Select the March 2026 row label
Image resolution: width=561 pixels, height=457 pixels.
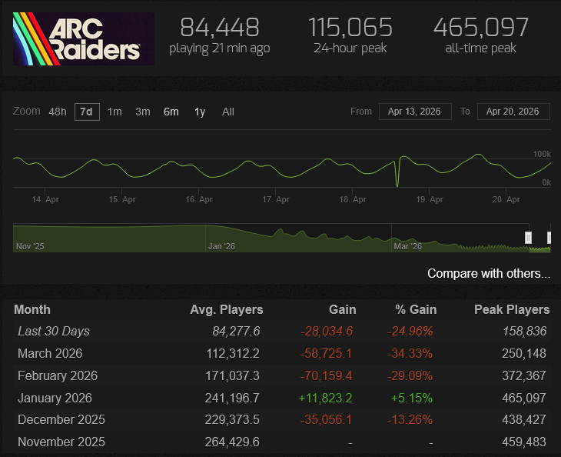tap(50, 353)
